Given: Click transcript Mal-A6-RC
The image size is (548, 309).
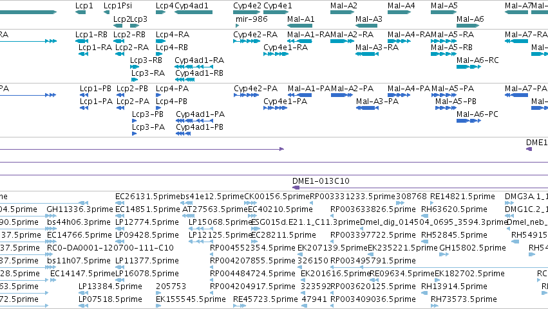Looking at the screenshot, I should tap(469, 67).
